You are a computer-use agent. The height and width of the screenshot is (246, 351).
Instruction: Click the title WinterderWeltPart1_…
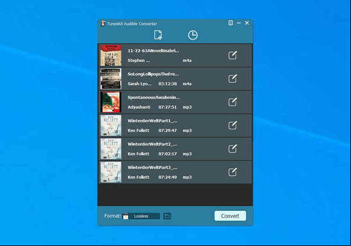(x=152, y=121)
